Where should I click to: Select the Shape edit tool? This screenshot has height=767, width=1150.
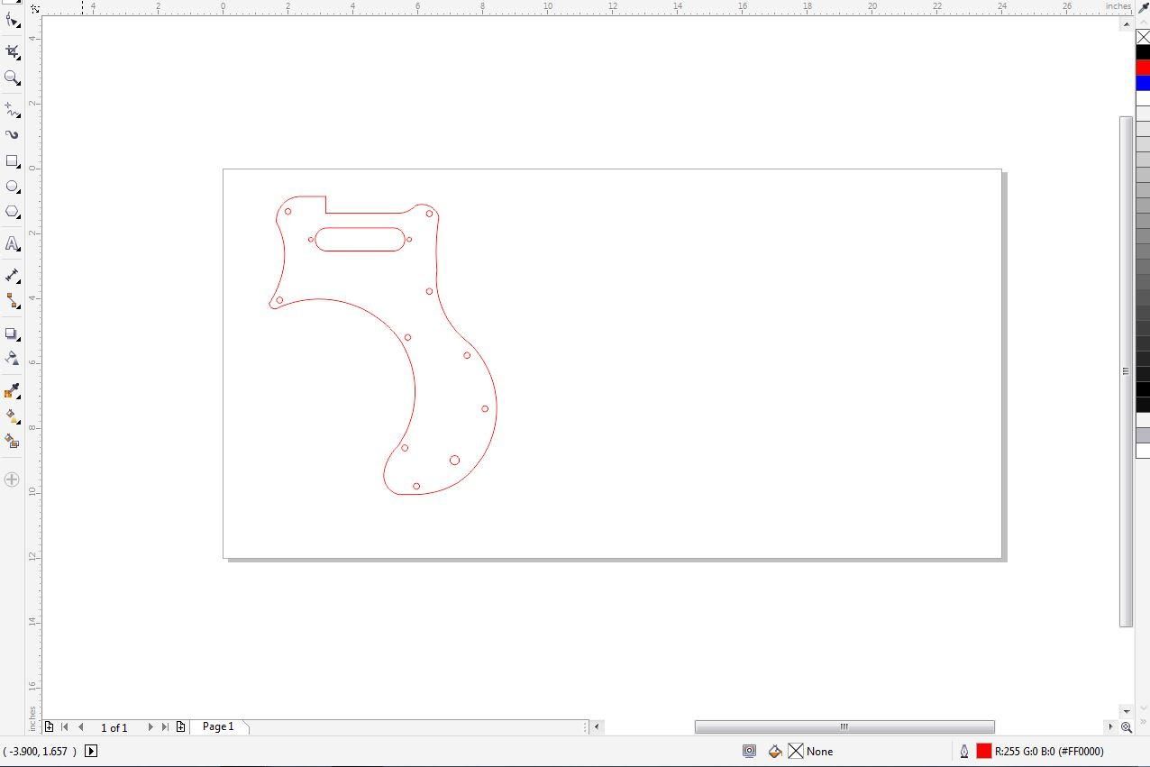(12, 20)
